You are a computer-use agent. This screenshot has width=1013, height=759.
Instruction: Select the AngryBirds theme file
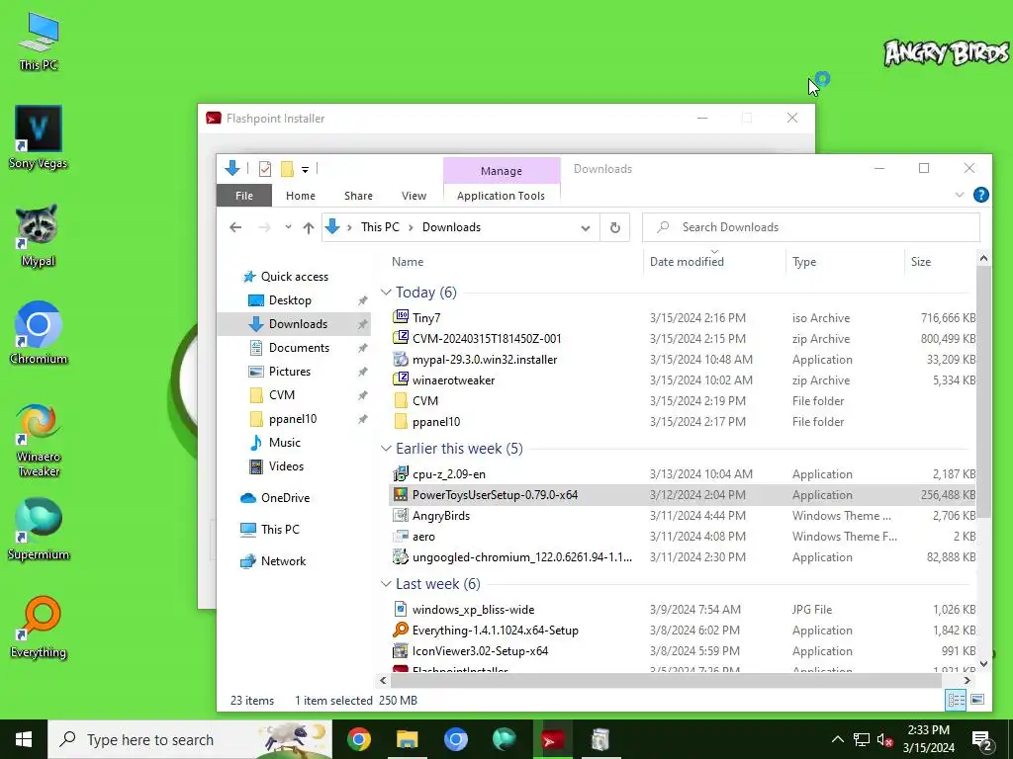pos(441,516)
